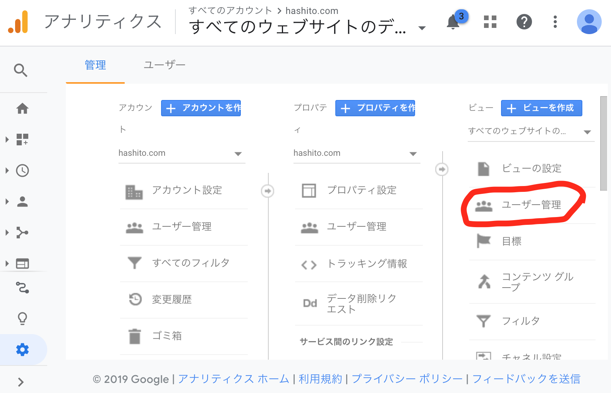This screenshot has width=611, height=393.
Task: Open the view selector dropdown
Action: [x=530, y=131]
